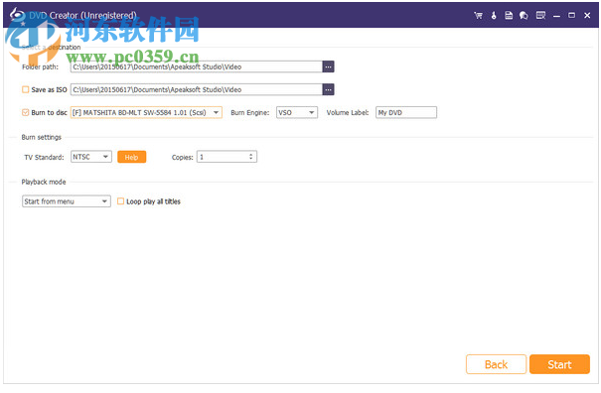Click the Burn settings section label
The height and width of the screenshot is (393, 601).
[x=42, y=137]
